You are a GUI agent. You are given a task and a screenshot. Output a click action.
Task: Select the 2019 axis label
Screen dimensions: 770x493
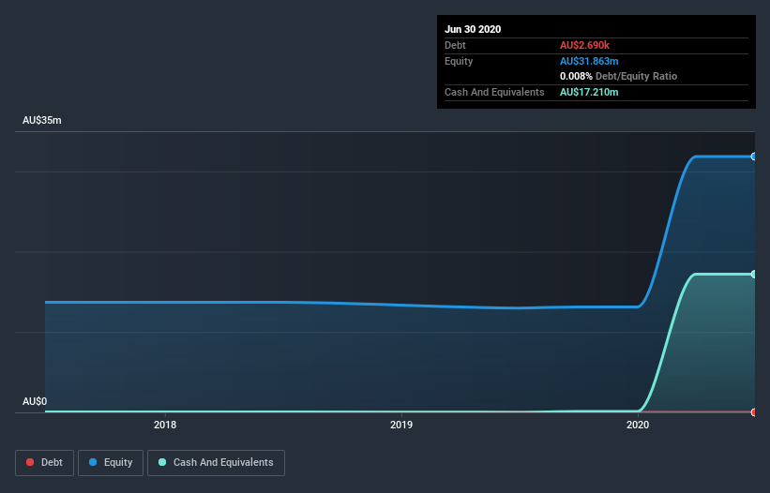[401, 425]
